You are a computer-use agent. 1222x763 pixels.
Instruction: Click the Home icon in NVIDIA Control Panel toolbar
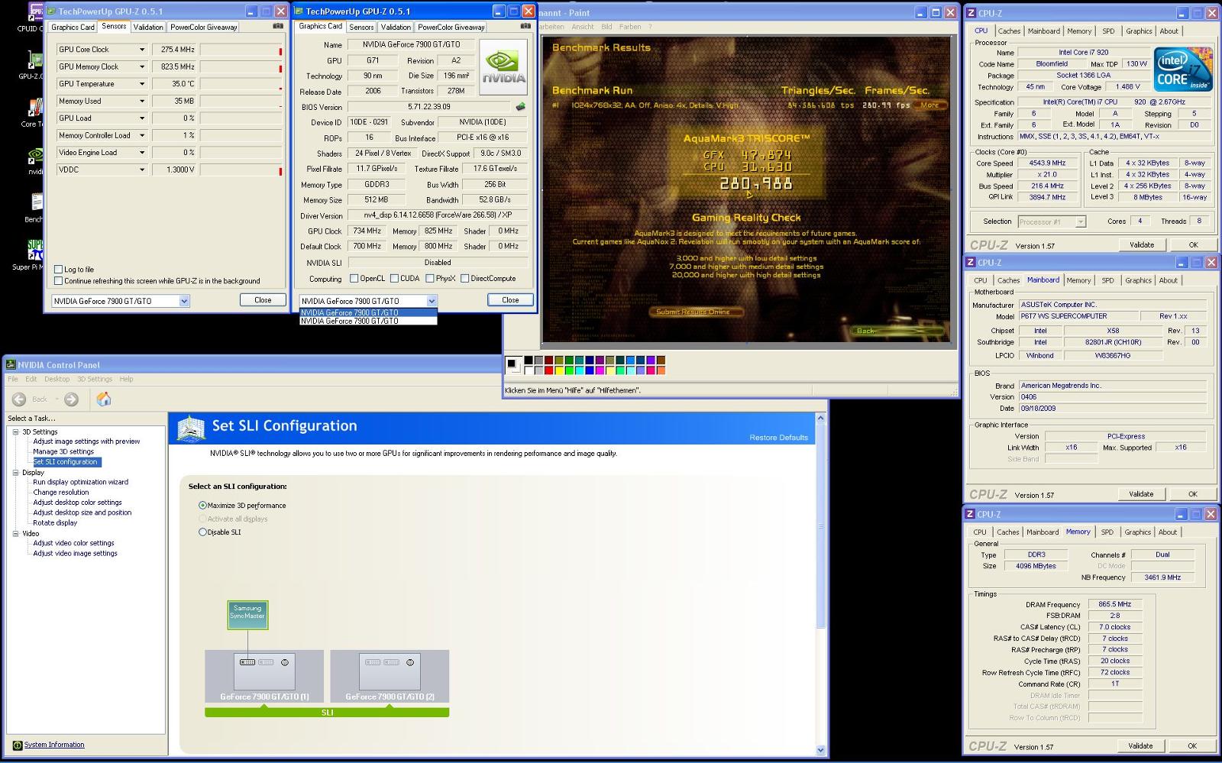[104, 399]
